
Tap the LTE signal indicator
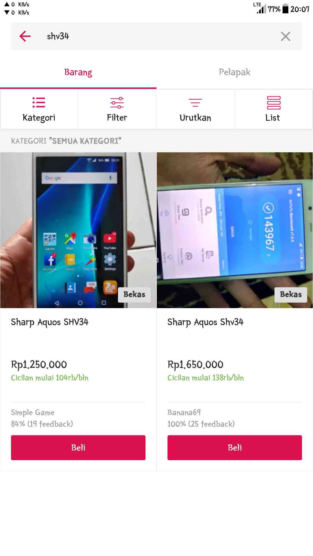click(260, 8)
